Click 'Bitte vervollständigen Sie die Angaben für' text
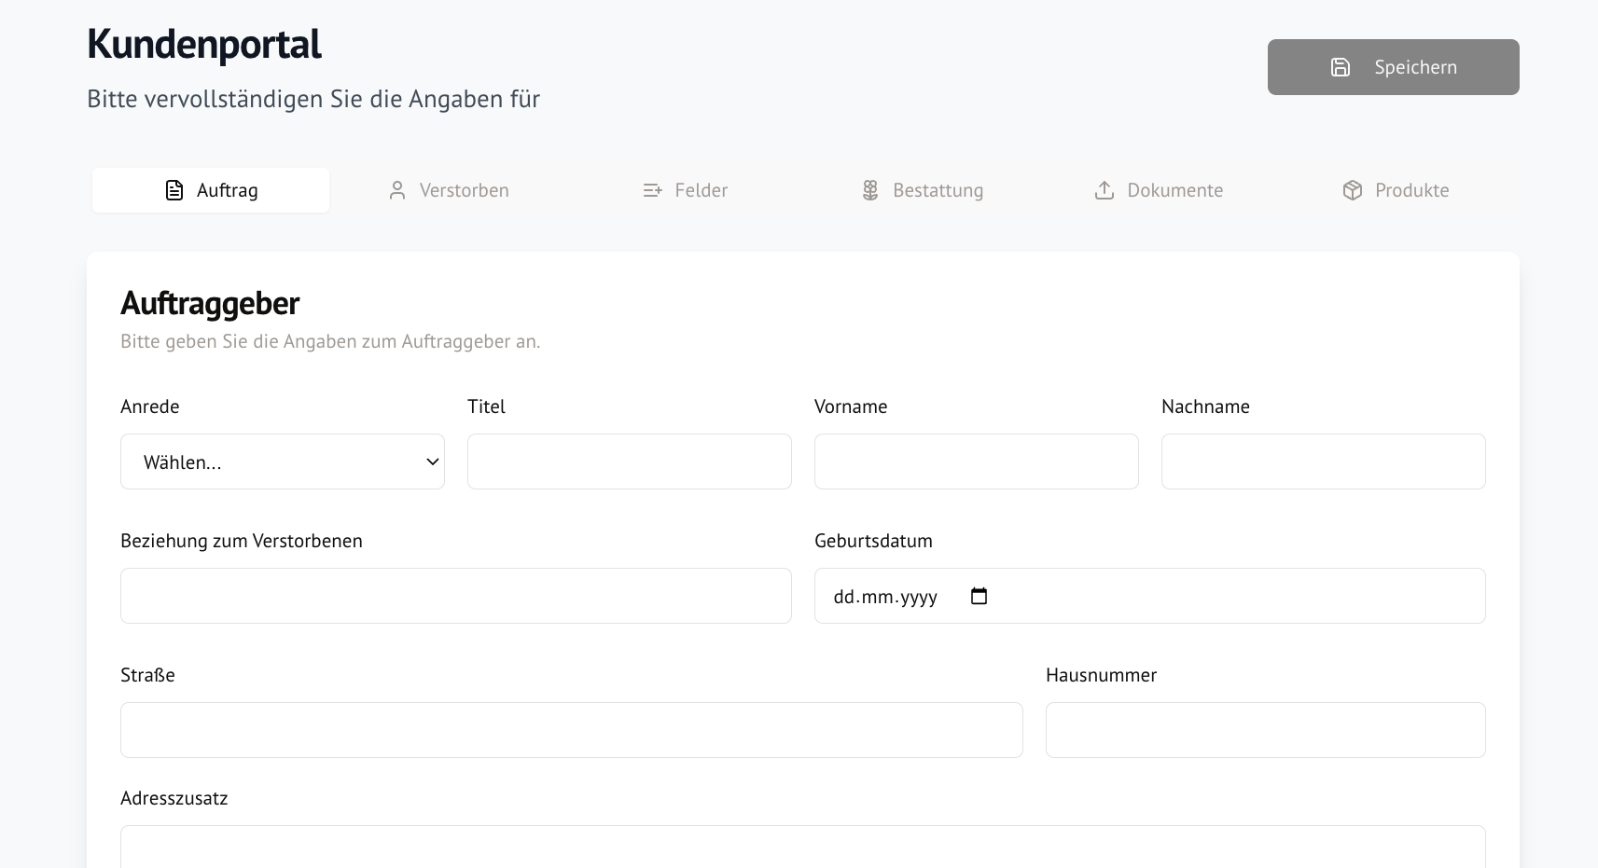Screen dimensions: 1598x868 pos(313,99)
